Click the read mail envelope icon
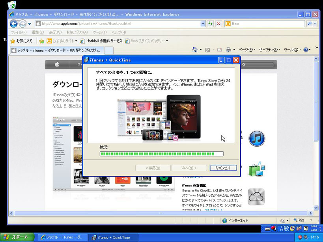 (x=220, y=50)
